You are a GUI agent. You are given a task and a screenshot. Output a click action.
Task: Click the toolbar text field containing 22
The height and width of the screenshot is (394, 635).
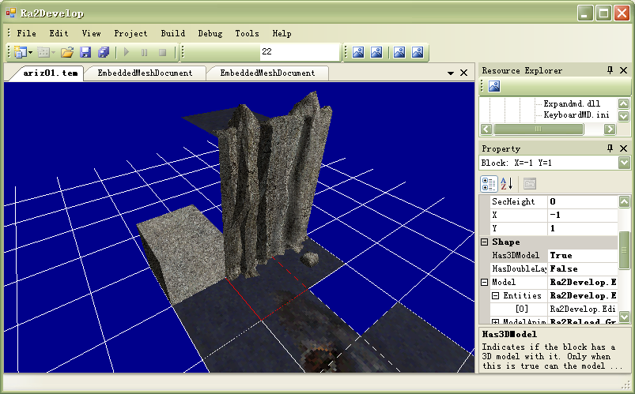(x=299, y=52)
